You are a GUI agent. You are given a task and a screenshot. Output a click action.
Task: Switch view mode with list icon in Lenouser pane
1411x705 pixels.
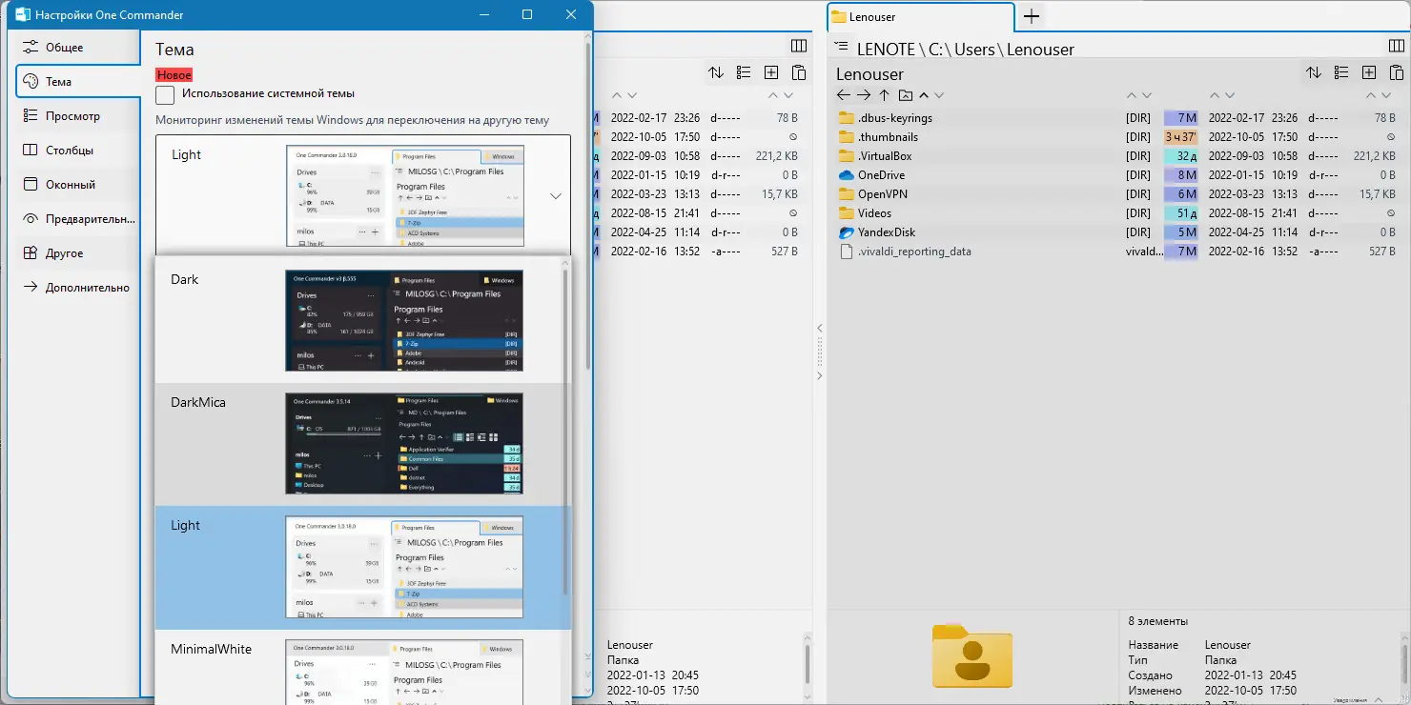(1341, 72)
